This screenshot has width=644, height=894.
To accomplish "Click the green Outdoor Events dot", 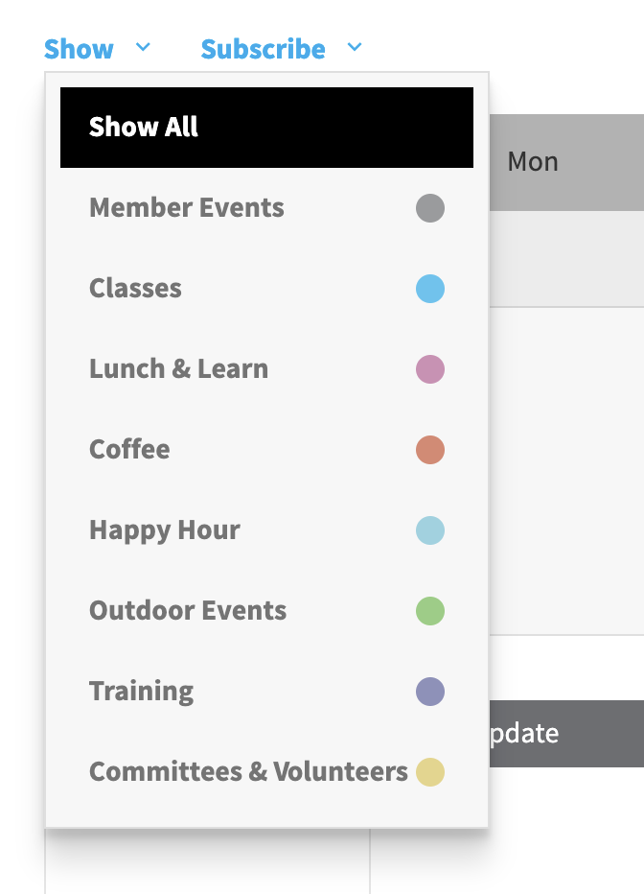I will coord(430,611).
